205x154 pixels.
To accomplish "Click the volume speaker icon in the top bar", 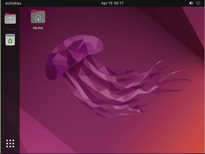I will click(191, 3).
